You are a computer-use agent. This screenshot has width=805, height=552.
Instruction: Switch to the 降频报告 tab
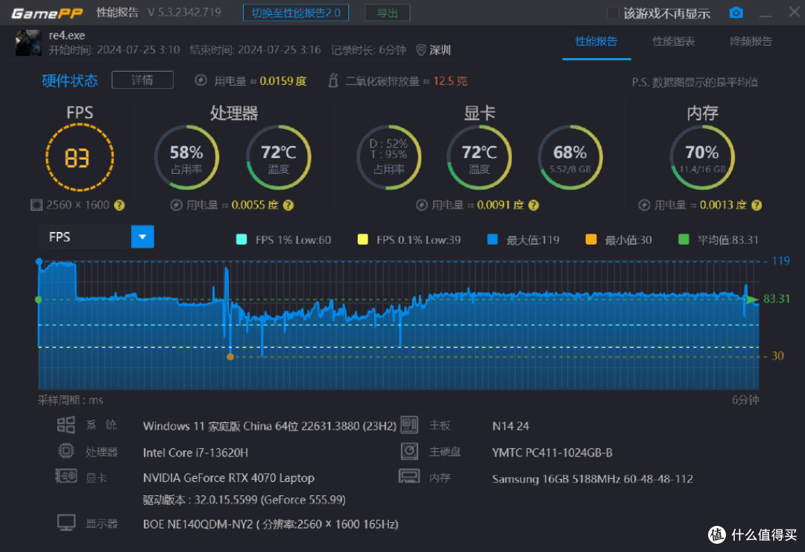pyautogui.click(x=751, y=42)
